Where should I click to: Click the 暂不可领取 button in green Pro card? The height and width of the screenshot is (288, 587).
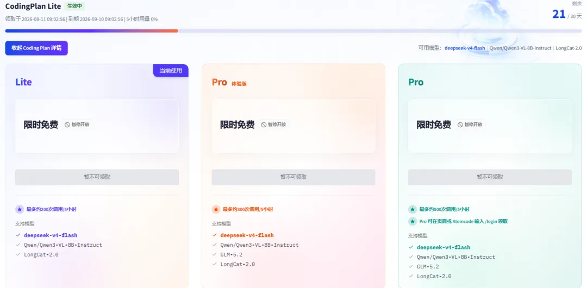[490, 177]
